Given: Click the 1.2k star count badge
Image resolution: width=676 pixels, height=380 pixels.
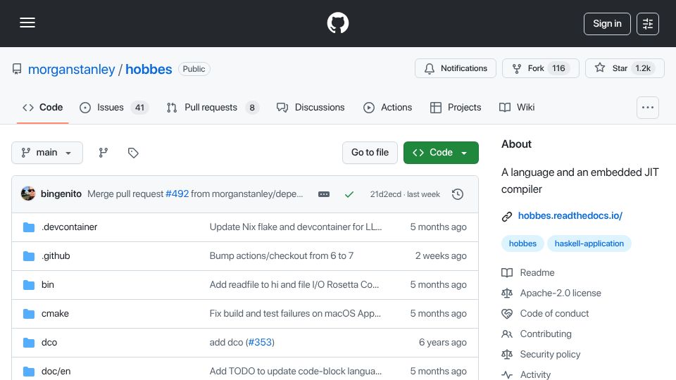Looking at the screenshot, I should pos(643,68).
